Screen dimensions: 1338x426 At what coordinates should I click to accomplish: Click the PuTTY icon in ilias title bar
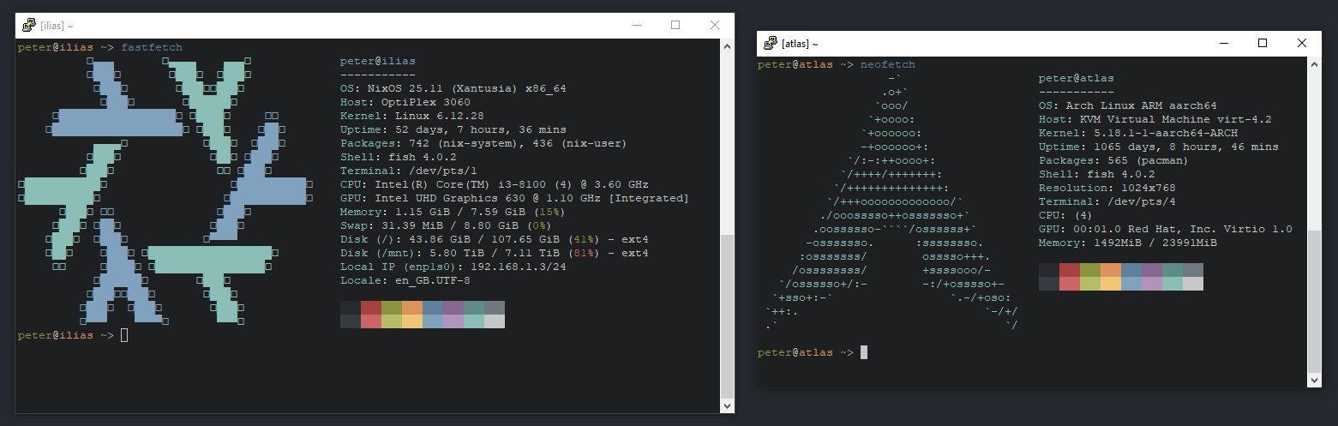tap(28, 26)
